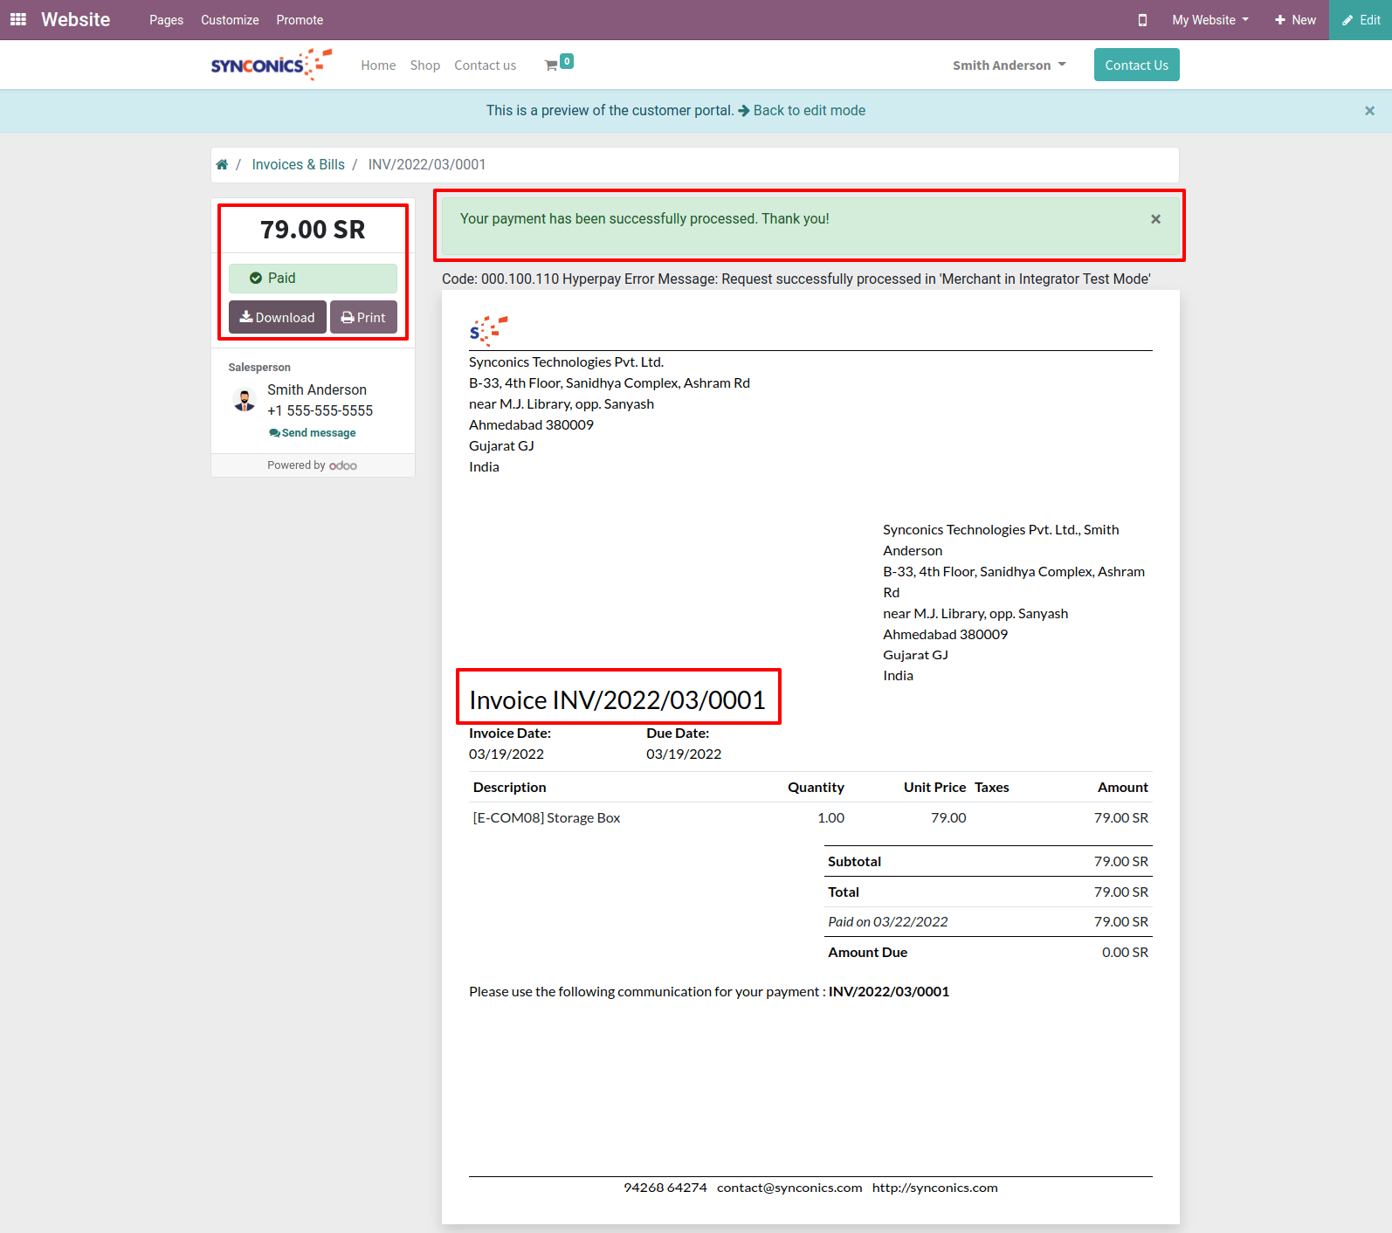Viewport: 1392px width, 1233px height.
Task: Open the New content menu
Action: (x=1295, y=20)
